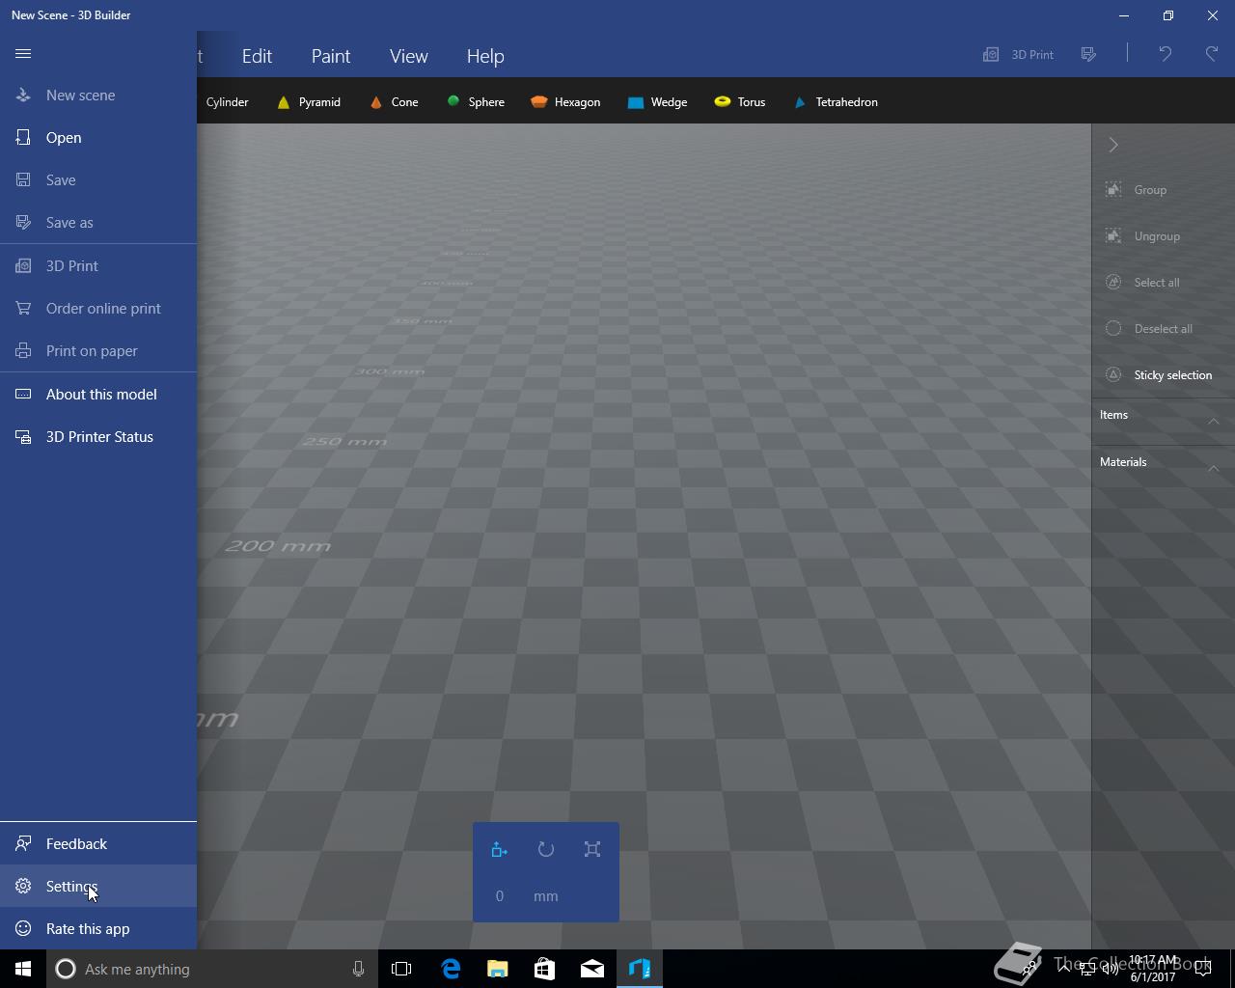Viewport: 1235px width, 988px height.
Task: Click New scene in side menu
Action: [98, 95]
